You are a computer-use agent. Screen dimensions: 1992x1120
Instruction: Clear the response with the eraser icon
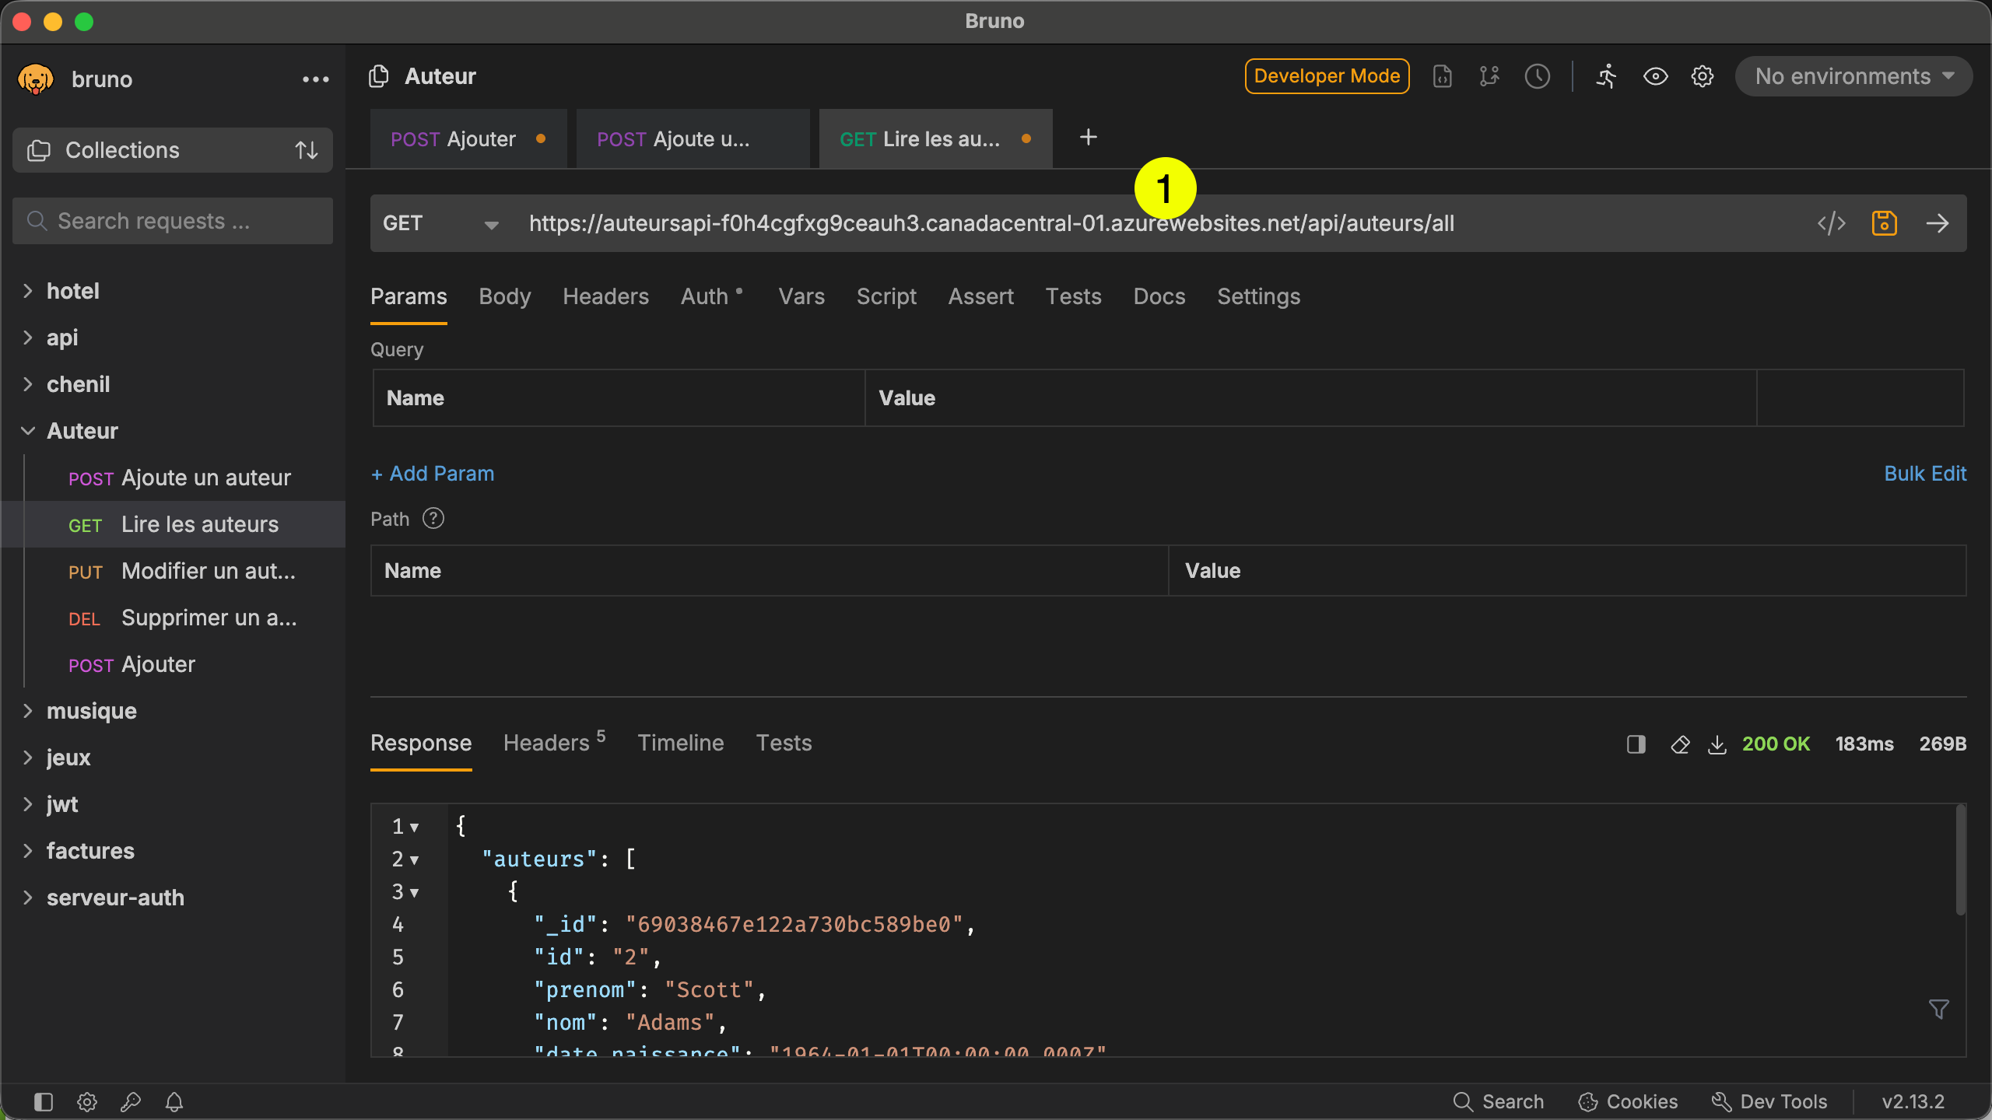[x=1680, y=744]
